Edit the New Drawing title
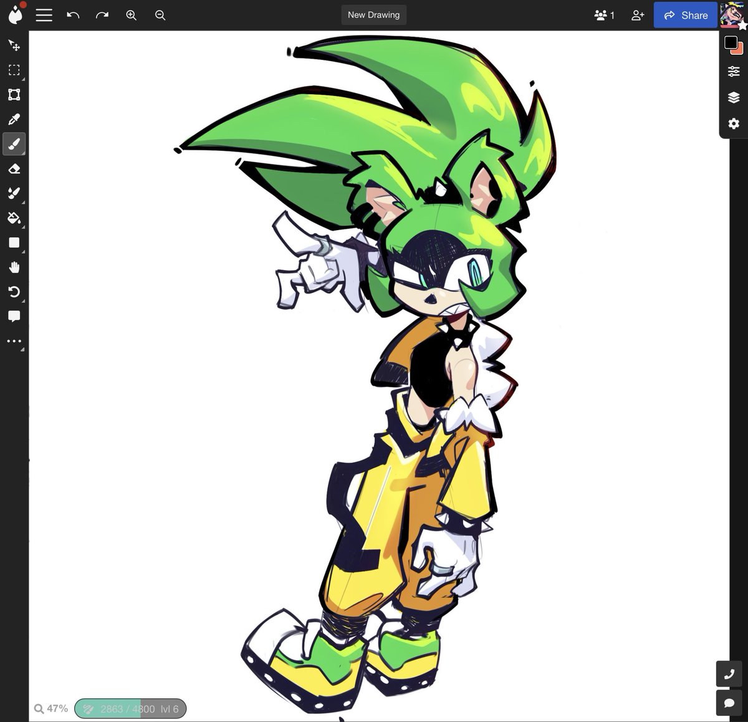The width and height of the screenshot is (748, 722). pos(374,15)
